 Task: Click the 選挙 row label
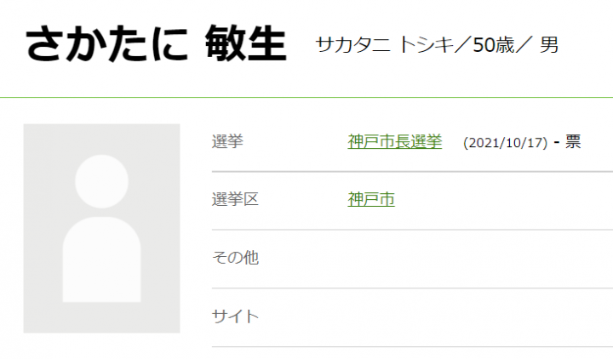pyautogui.click(x=227, y=142)
